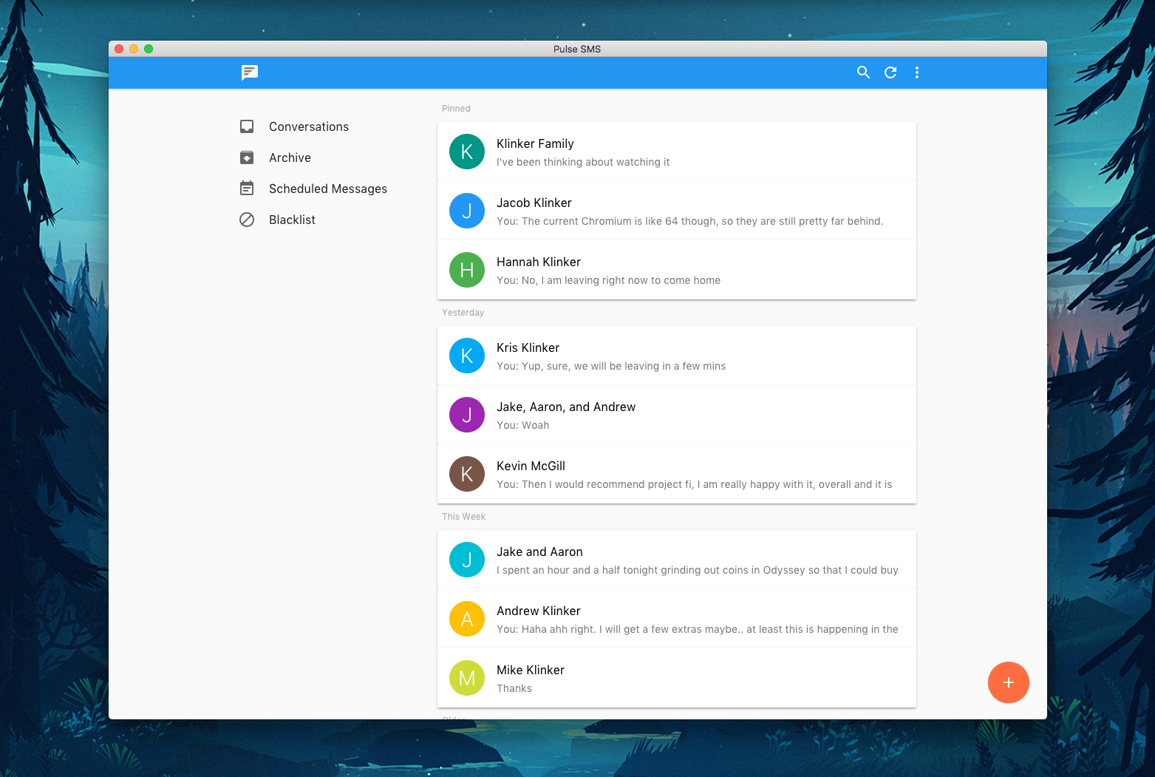The height and width of the screenshot is (777, 1155).
Task: Click Jake and Aaron cyan J avatar
Action: pyautogui.click(x=467, y=560)
